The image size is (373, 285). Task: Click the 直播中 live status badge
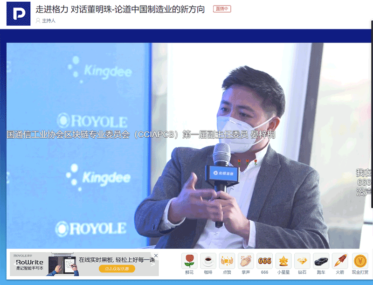[222, 9]
